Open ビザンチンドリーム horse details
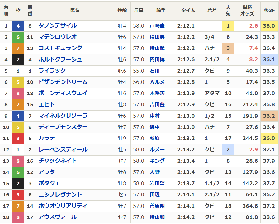This screenshot has height=224, width=279. (x=63, y=82)
